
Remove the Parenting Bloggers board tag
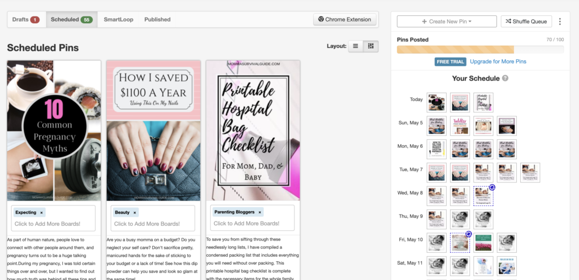point(260,212)
